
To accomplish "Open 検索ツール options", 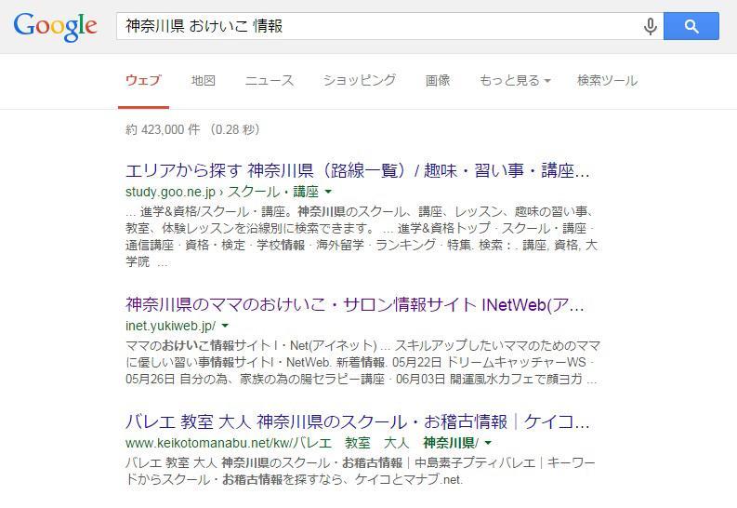I will pyautogui.click(x=607, y=80).
